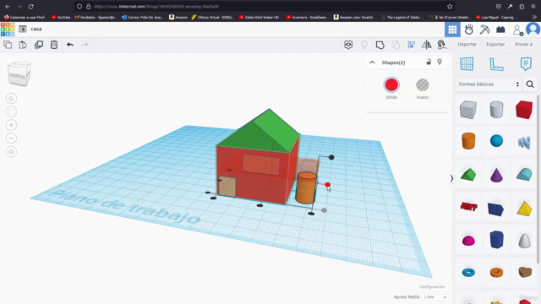Click the Redo arrow
The height and width of the screenshot is (304, 541).
point(85,45)
